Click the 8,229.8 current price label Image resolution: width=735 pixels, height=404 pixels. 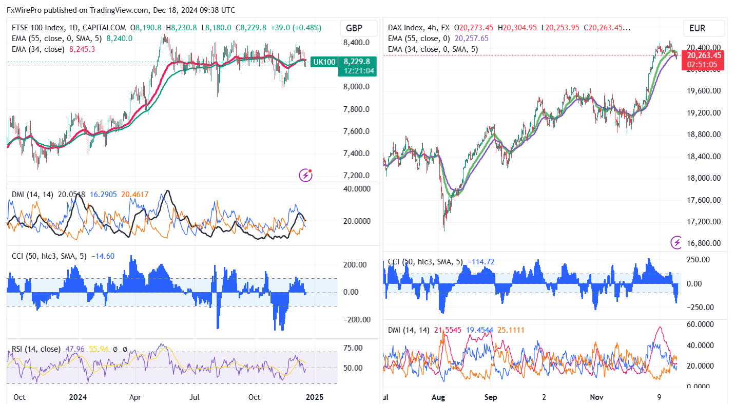tap(357, 61)
